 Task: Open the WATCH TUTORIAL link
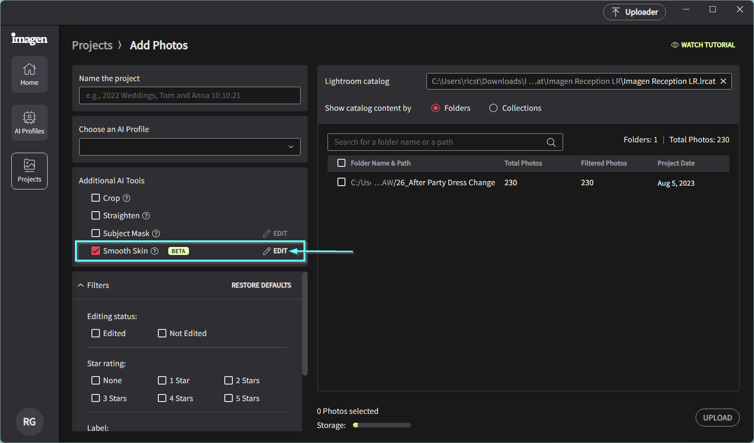(703, 45)
